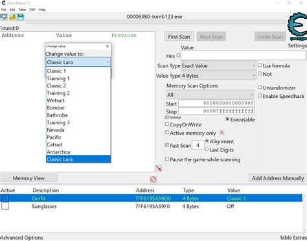Tick Enable Speedhack
The width and height of the screenshot is (307, 241).
click(x=260, y=96)
